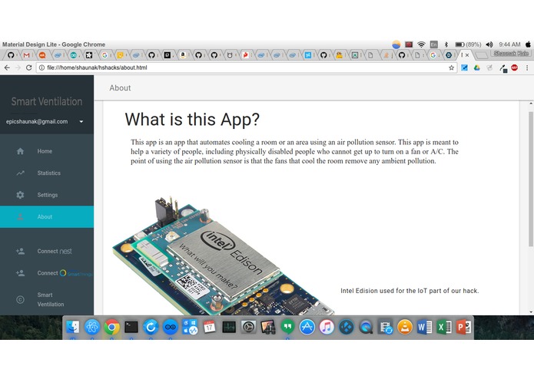Close the active Chrome tab
Image resolution: width=534 pixels, height=379 pixels.
click(x=467, y=55)
